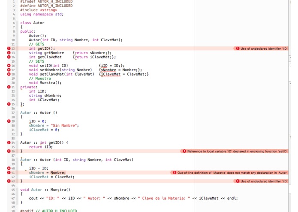Click the 'public:' access specifier
The width and height of the screenshot is (298, 212).
click(28, 31)
